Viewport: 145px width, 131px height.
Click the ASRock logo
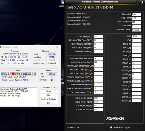pos(115,118)
